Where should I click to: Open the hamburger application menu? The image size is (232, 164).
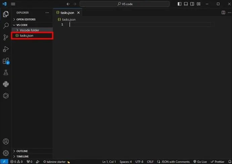13,4
